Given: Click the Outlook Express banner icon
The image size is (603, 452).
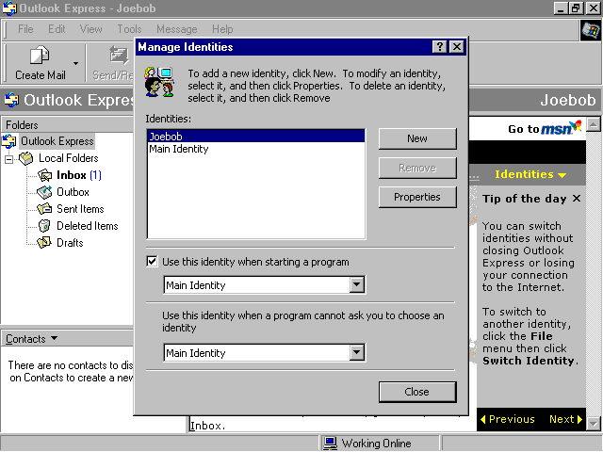Looking at the screenshot, I should (11, 100).
